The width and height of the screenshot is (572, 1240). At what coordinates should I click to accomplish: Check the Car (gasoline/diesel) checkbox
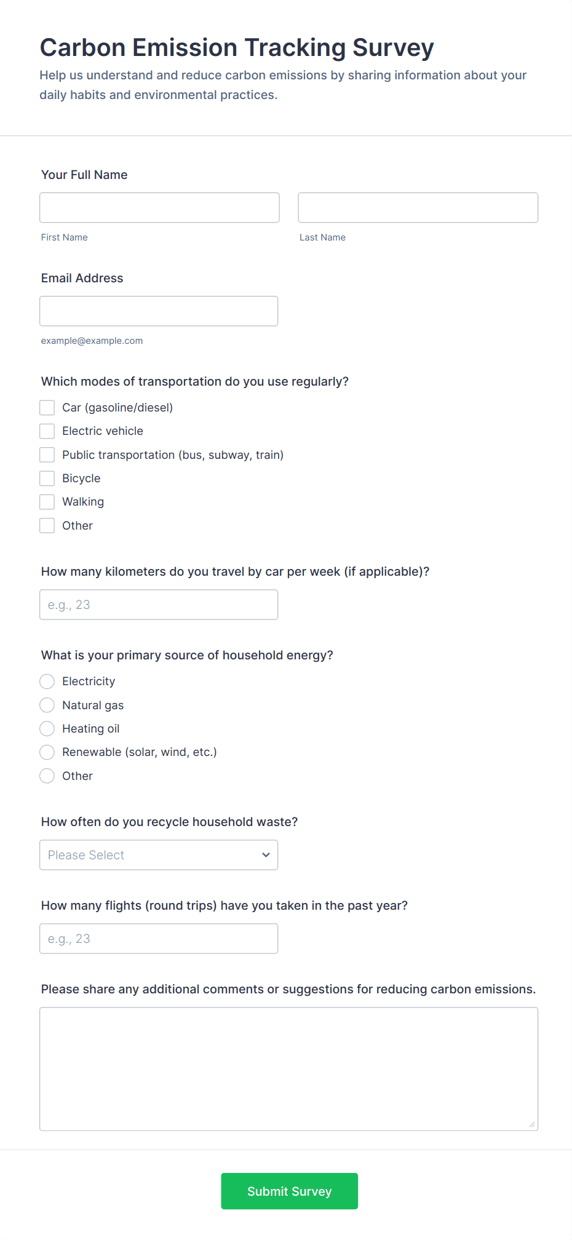point(47,408)
